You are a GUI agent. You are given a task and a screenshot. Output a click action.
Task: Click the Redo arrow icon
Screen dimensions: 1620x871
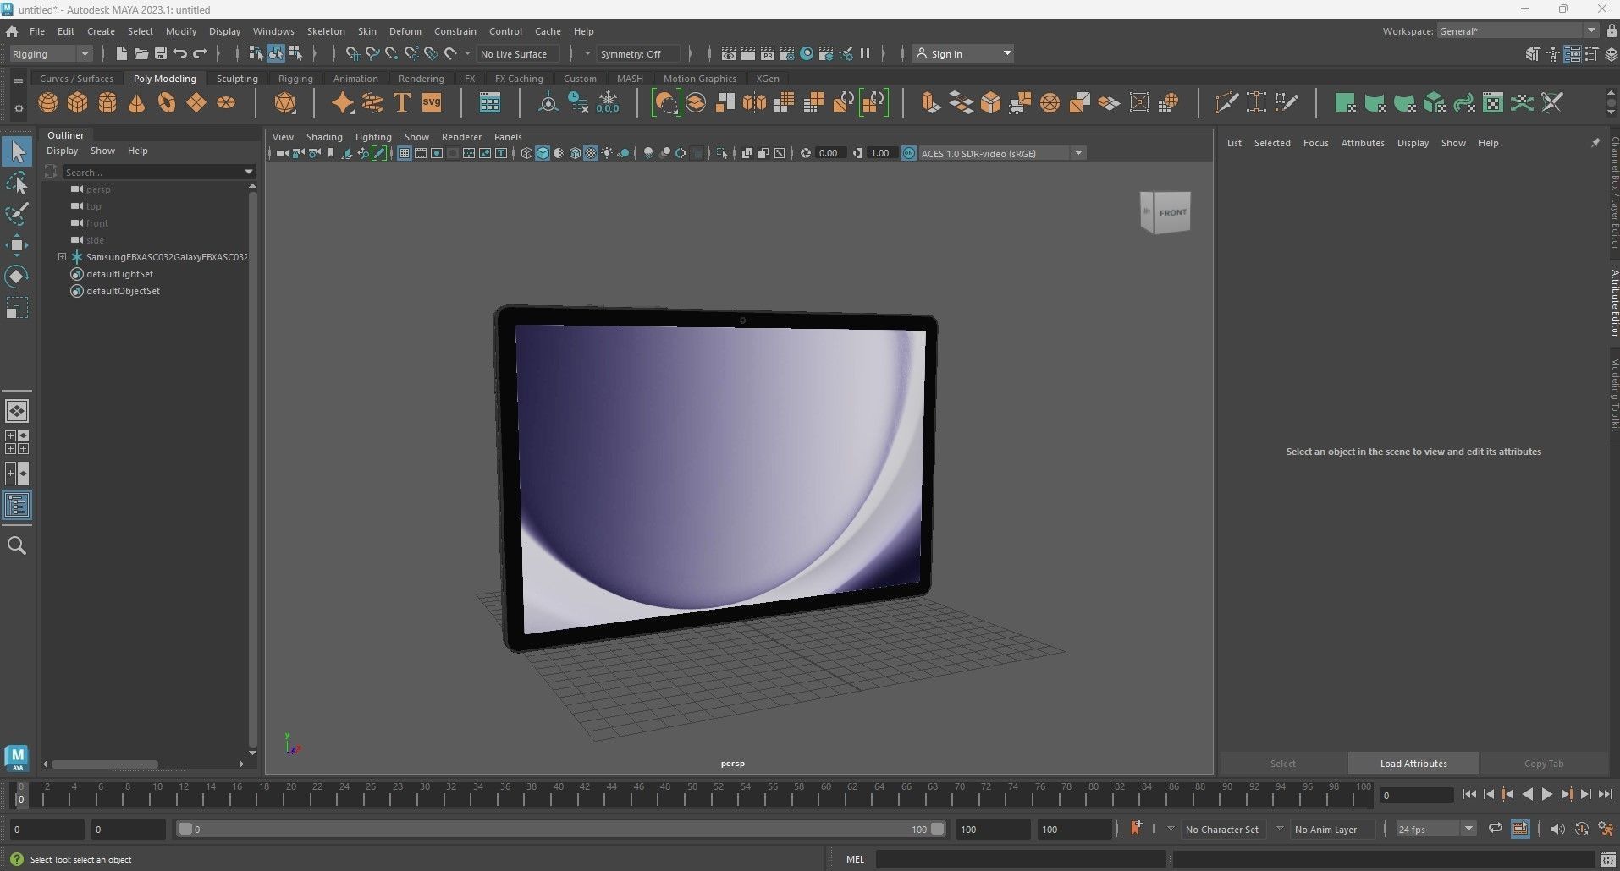coord(200,53)
